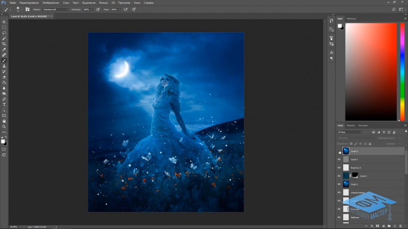The height and width of the screenshot is (229, 408).
Task: Select the Lasso tool
Action: pos(4,33)
